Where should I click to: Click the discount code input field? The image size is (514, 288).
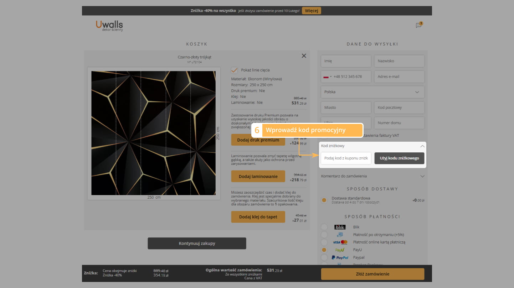point(346,158)
